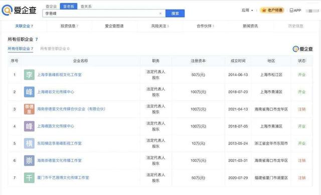
Task: Open the 关联企业 7 tab
Action: click(24, 26)
